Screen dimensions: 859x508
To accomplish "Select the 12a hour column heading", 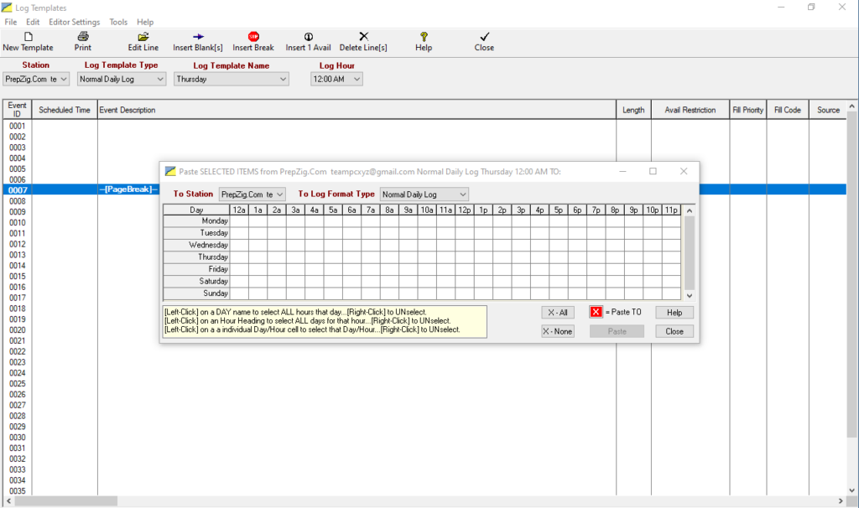I will tap(239, 210).
